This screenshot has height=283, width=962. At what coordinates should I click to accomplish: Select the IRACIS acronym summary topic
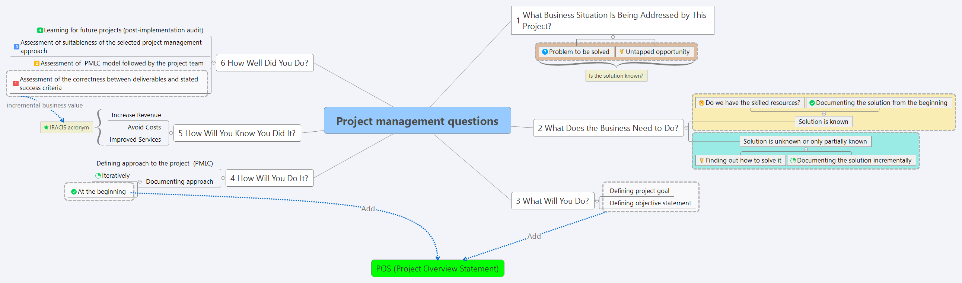(67, 128)
